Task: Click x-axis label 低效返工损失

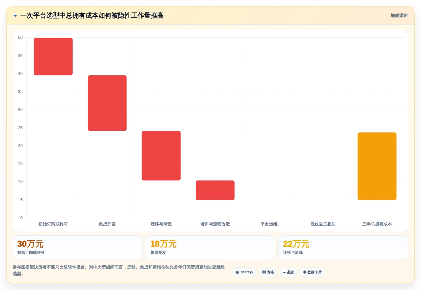Action: [323, 224]
